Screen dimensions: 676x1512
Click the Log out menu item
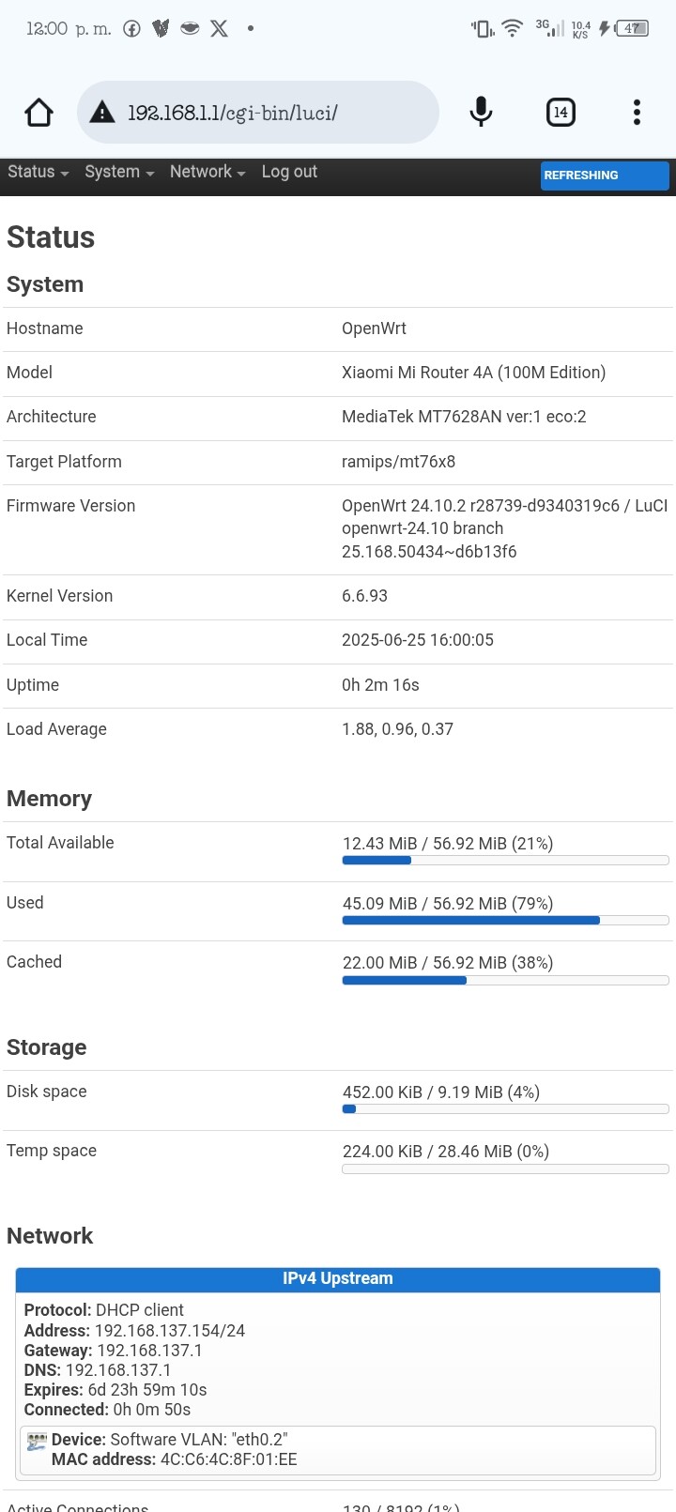click(289, 172)
